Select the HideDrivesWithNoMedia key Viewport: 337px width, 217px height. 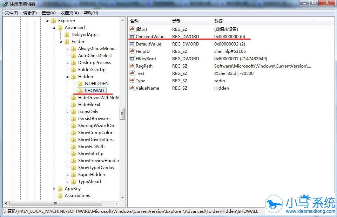(x=99, y=98)
